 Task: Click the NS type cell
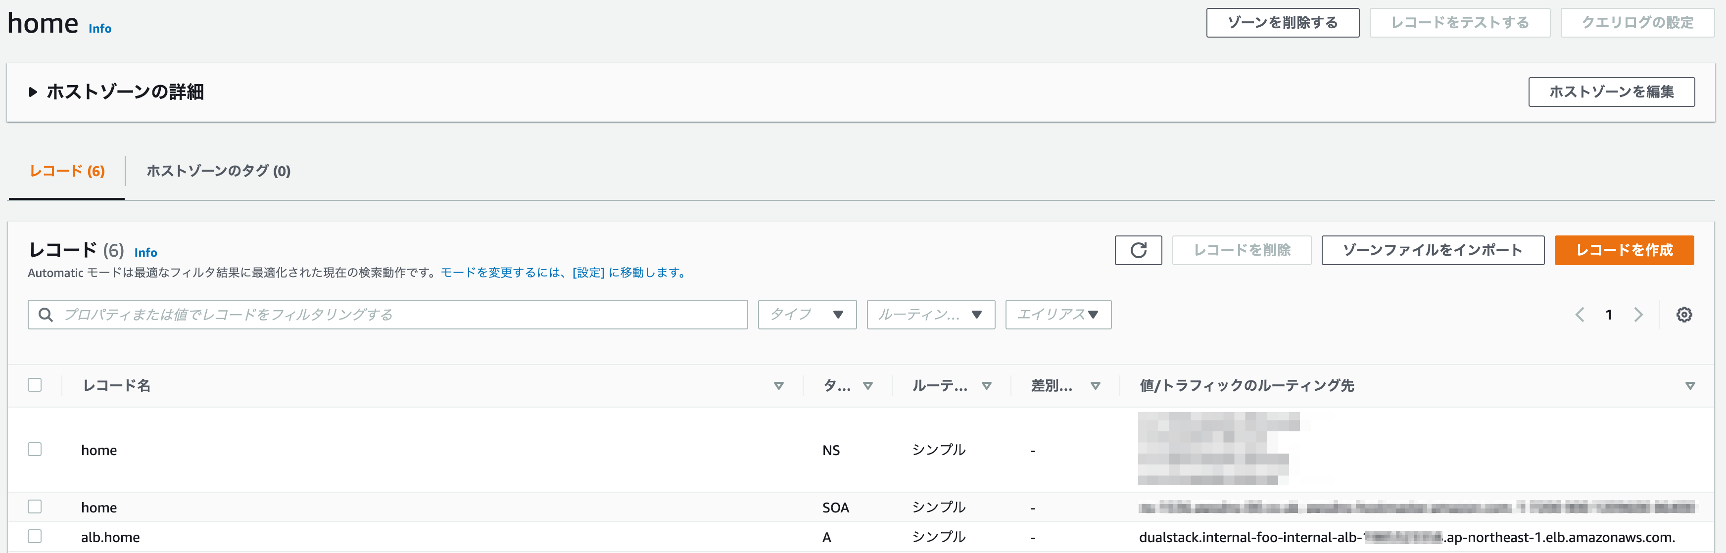(x=831, y=450)
